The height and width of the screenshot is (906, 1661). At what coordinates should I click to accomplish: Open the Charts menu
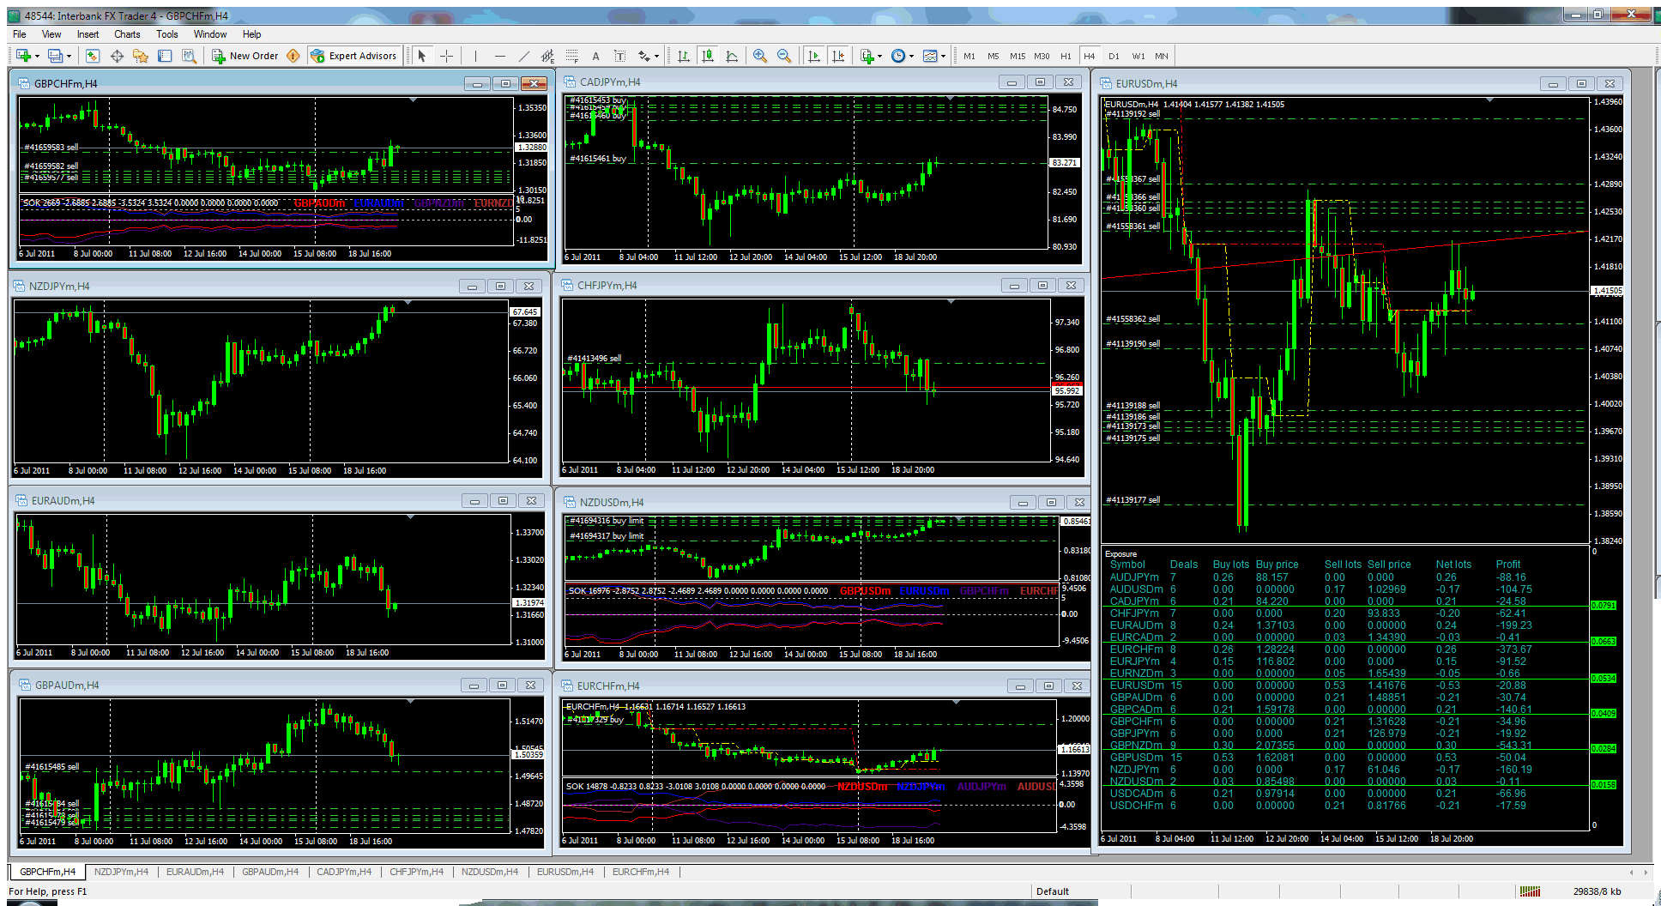[127, 34]
